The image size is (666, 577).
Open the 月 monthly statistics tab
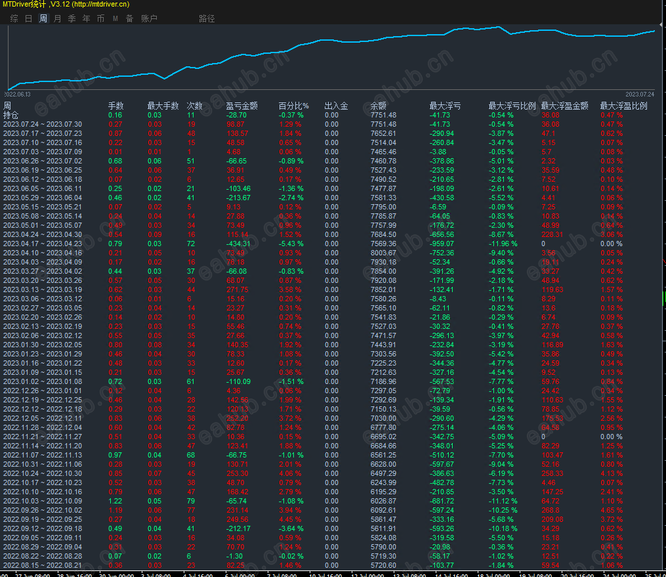click(58, 18)
